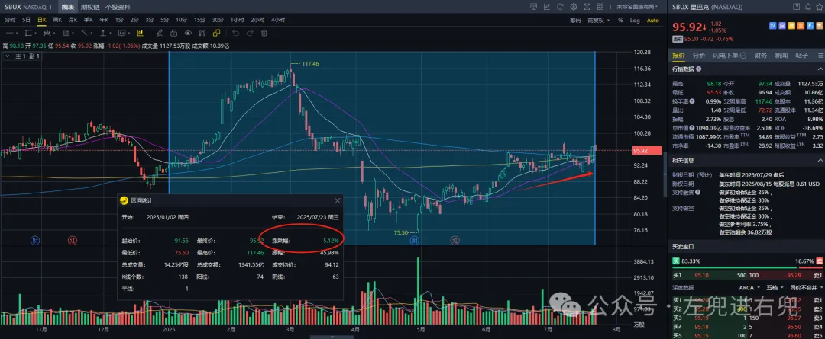Open the ARCA exchange dropdown
Image resolution: width=825 pixels, height=339 pixels.
748,288
